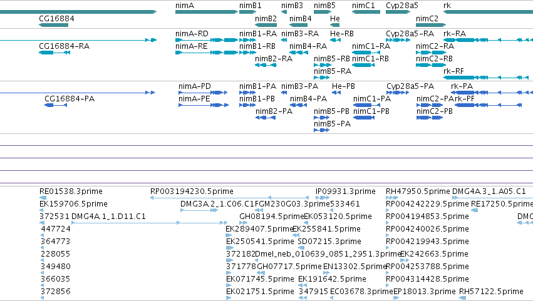Click the CG16884 gene feature
Screen dimensions: 533x301
(54, 25)
